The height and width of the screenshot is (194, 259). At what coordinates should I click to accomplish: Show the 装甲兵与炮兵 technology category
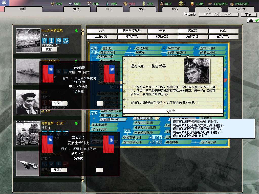click(132, 31)
